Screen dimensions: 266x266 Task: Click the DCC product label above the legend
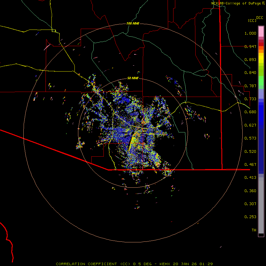(x=259, y=18)
